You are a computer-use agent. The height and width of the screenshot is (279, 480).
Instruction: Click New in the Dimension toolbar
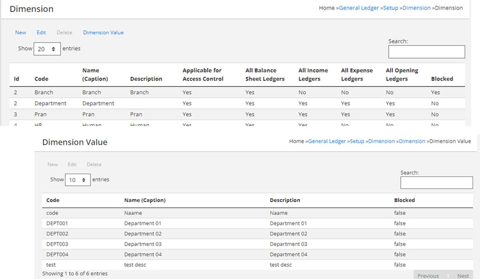tap(21, 33)
